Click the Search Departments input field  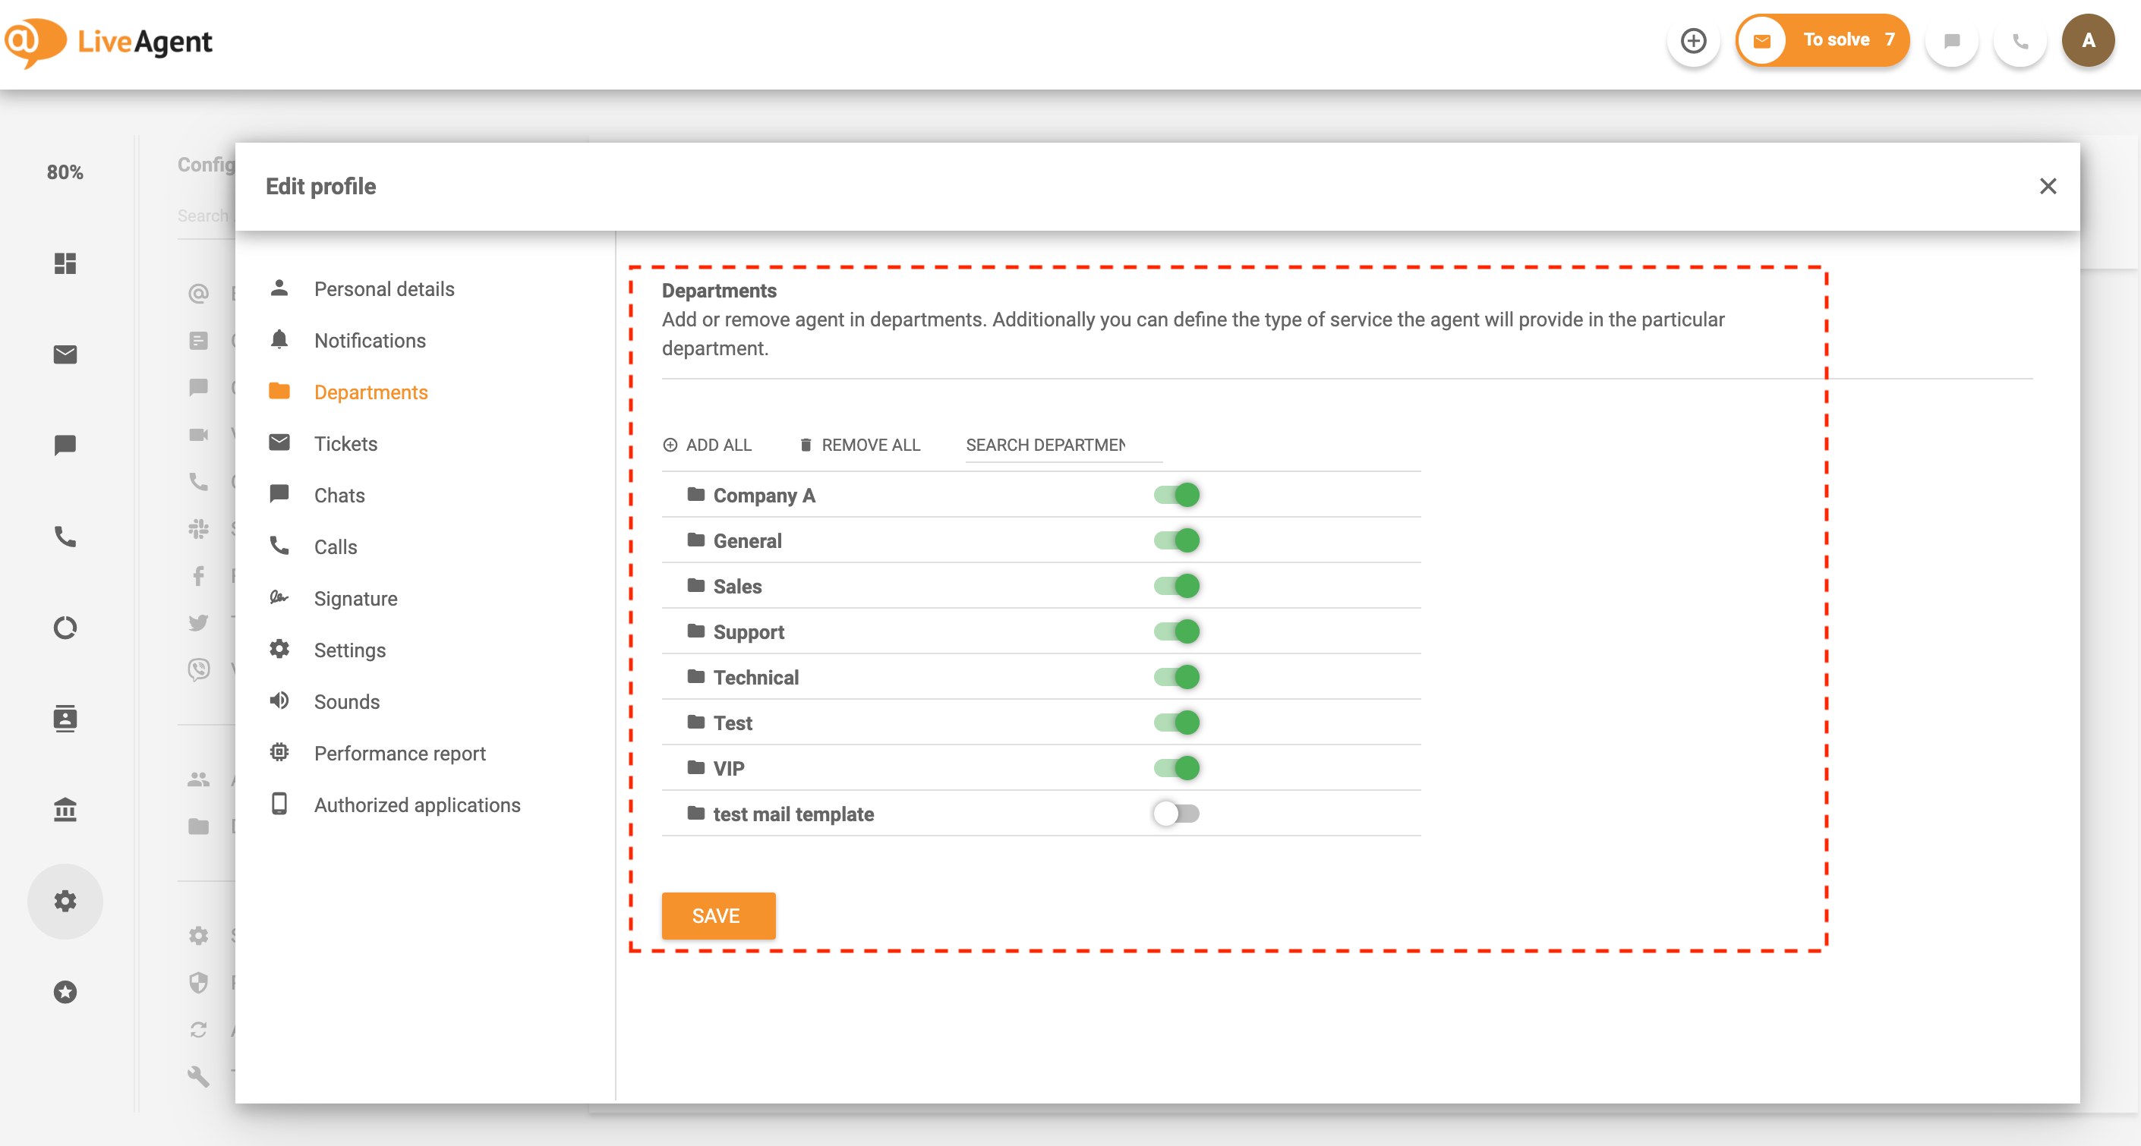pos(1062,445)
